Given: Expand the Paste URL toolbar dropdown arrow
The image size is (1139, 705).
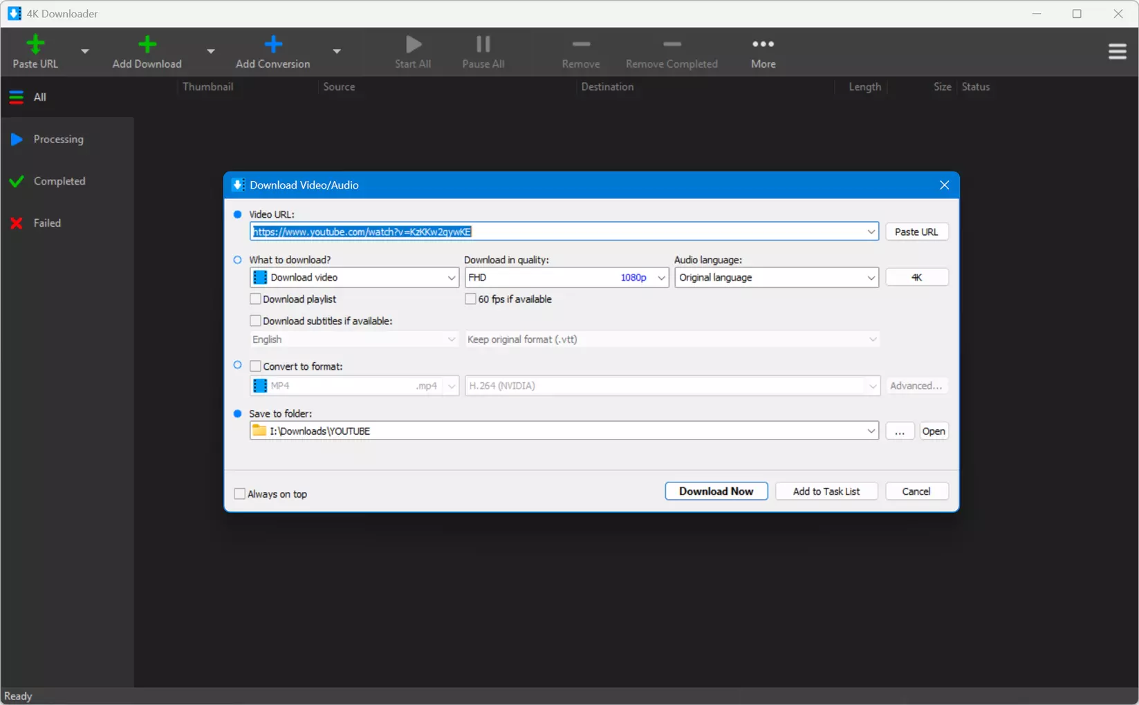Looking at the screenshot, I should tap(85, 51).
